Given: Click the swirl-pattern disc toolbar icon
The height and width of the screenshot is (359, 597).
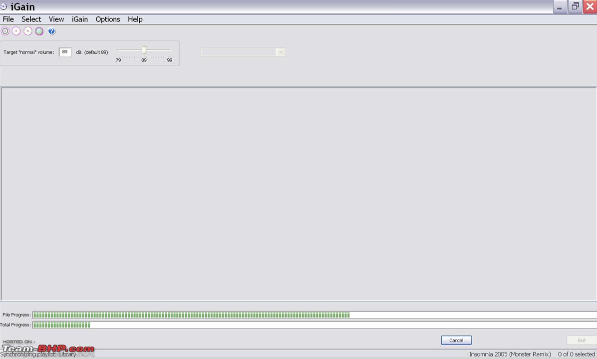Looking at the screenshot, I should (x=28, y=31).
